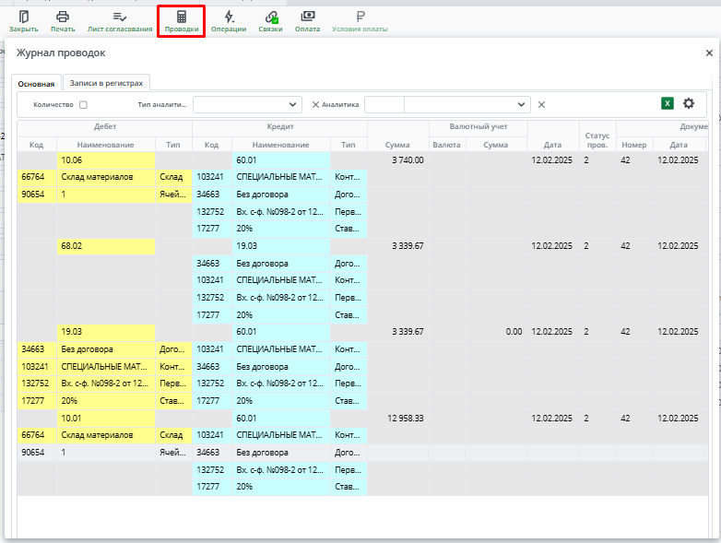Select the row with debit account 68.02

coord(105,246)
